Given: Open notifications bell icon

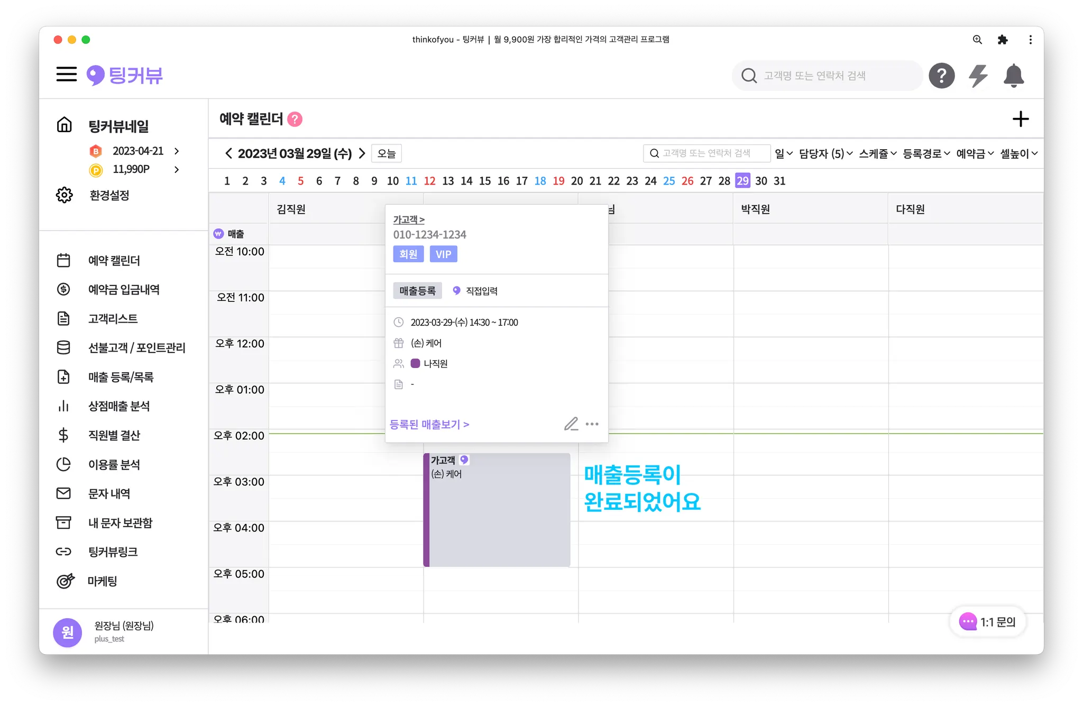Looking at the screenshot, I should point(1013,76).
